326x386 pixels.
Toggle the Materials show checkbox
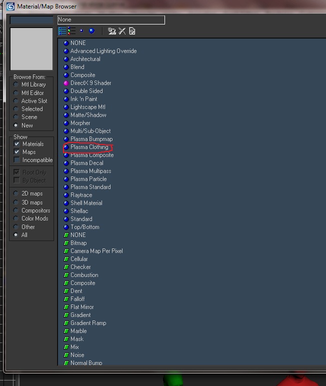coord(16,144)
